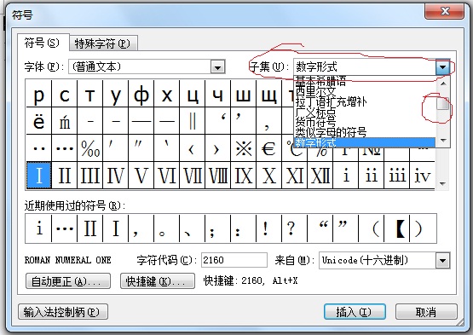
Task: Click the 快捷键(K)... button
Action: 158,281
